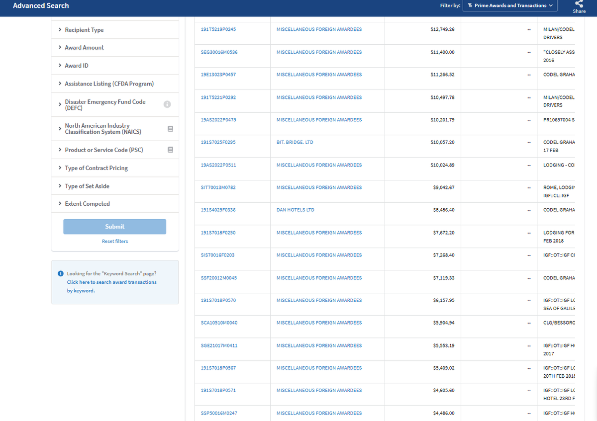This screenshot has height=421, width=597.
Task: Click the info icon in Keyword Search notice
Action: tap(61, 273)
